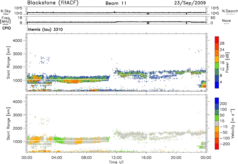Click "Slant Range [km]" label of velocity panel
Screen dimensions: 238x164
coord(8,124)
